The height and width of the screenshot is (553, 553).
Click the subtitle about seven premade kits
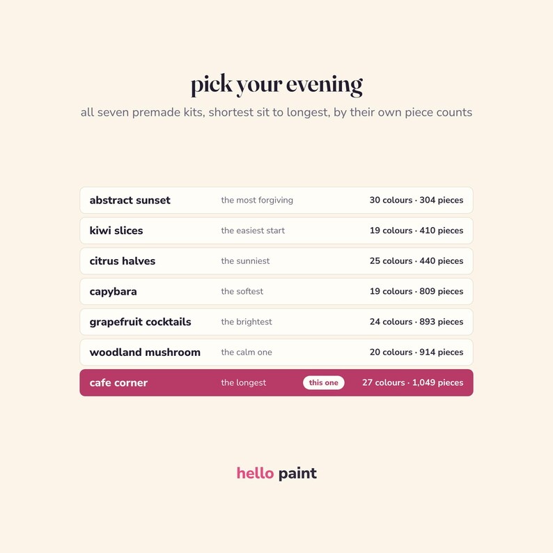276,112
